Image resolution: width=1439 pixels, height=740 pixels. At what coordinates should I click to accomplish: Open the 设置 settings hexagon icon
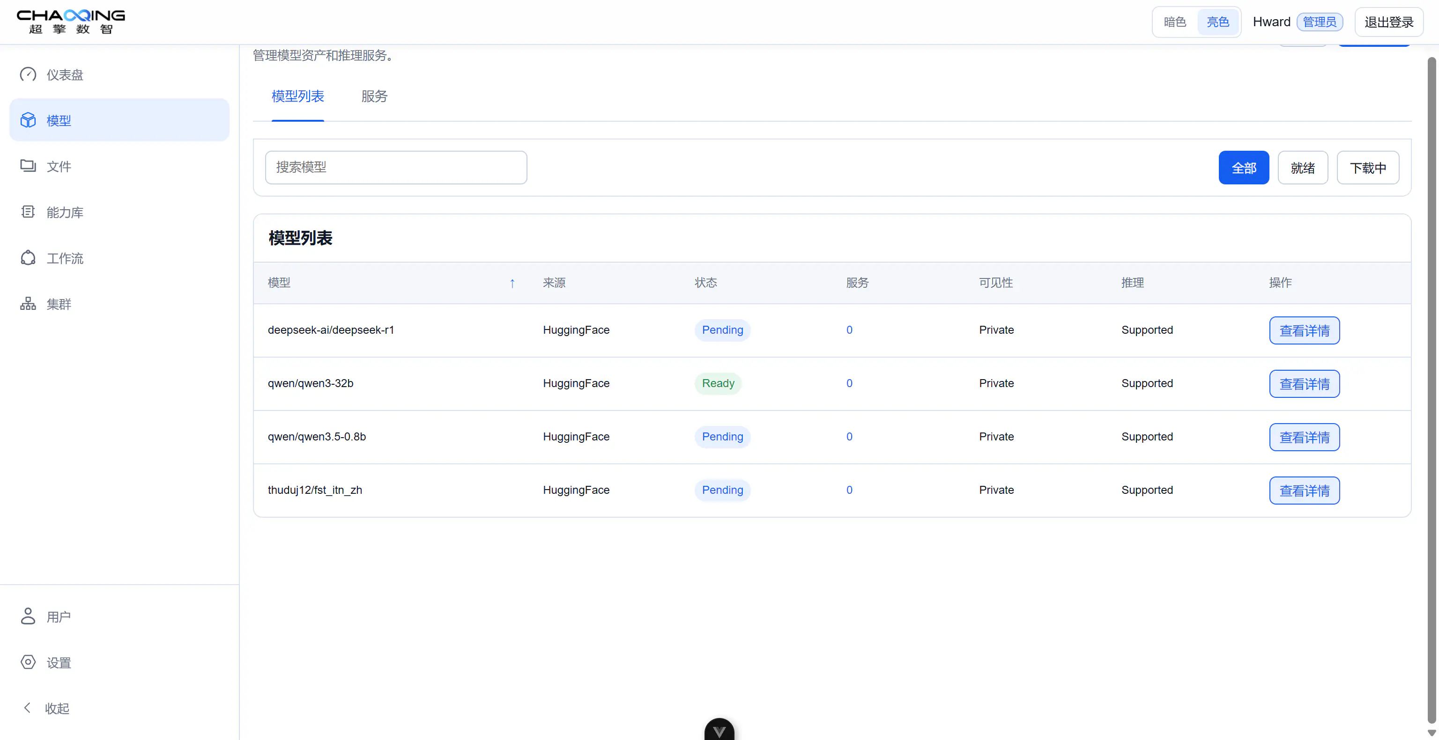coord(28,662)
